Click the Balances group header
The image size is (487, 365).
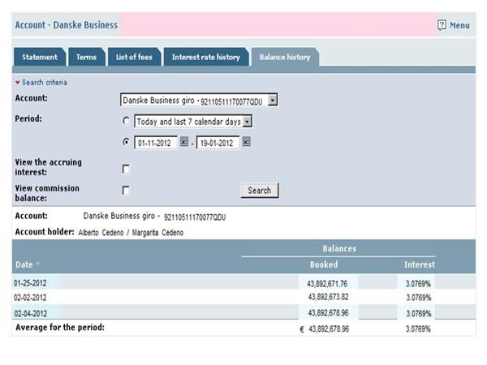[x=339, y=248]
